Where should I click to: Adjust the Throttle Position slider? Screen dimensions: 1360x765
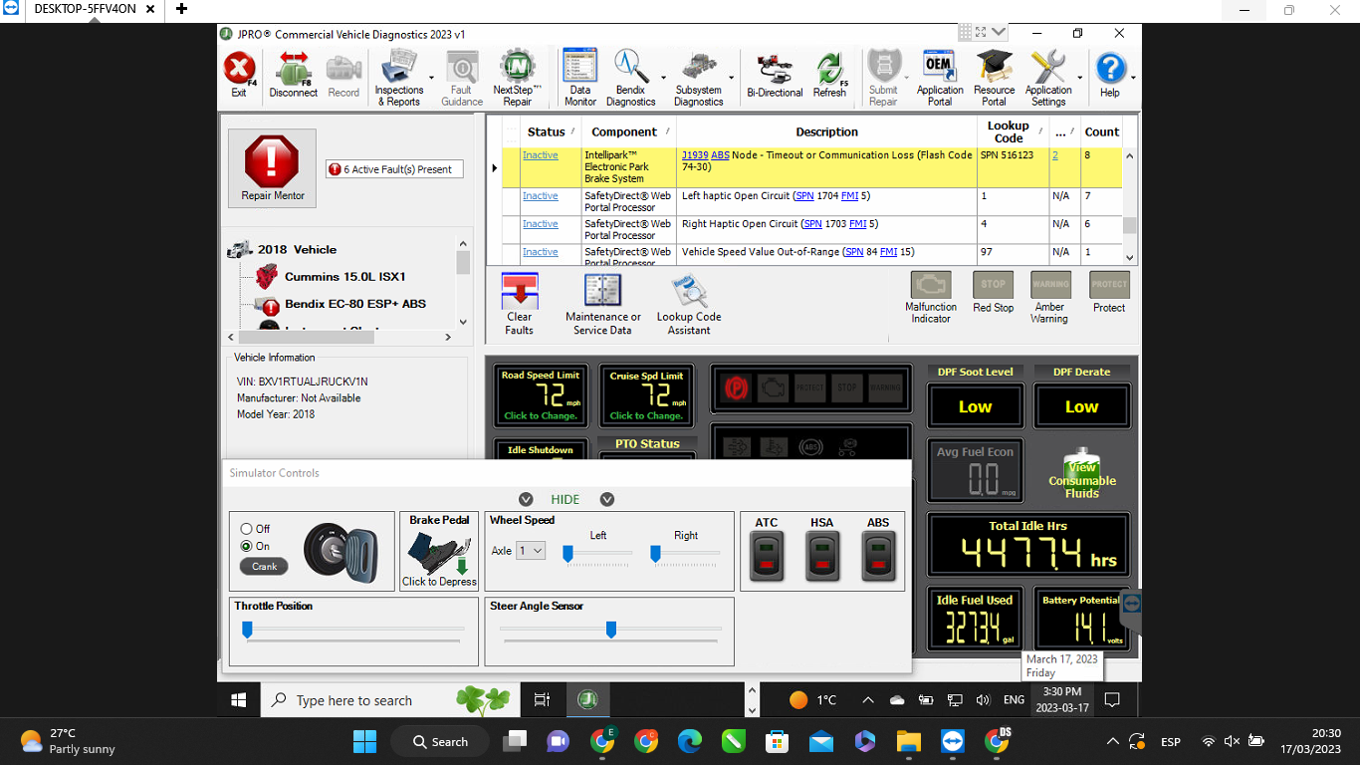click(246, 628)
